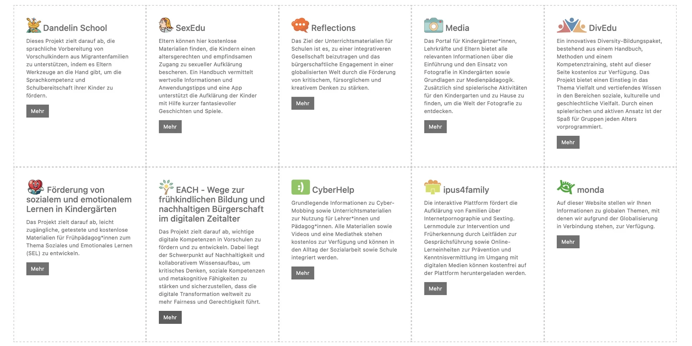Click the EACH tree icon

tap(166, 187)
